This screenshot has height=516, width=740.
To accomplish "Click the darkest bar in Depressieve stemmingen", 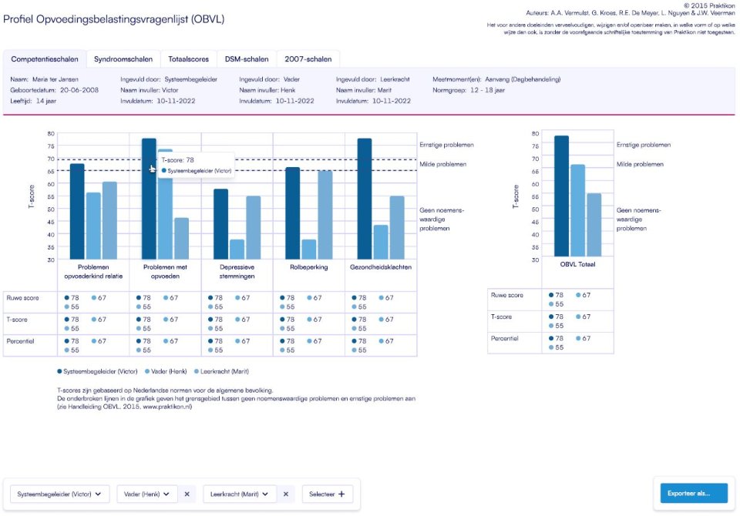I will pyautogui.click(x=220, y=223).
